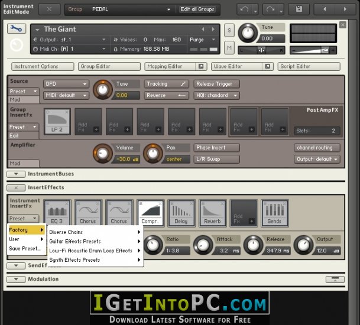Open the Purge dropdown menu
The height and width of the screenshot is (325, 360).
[x=203, y=40]
